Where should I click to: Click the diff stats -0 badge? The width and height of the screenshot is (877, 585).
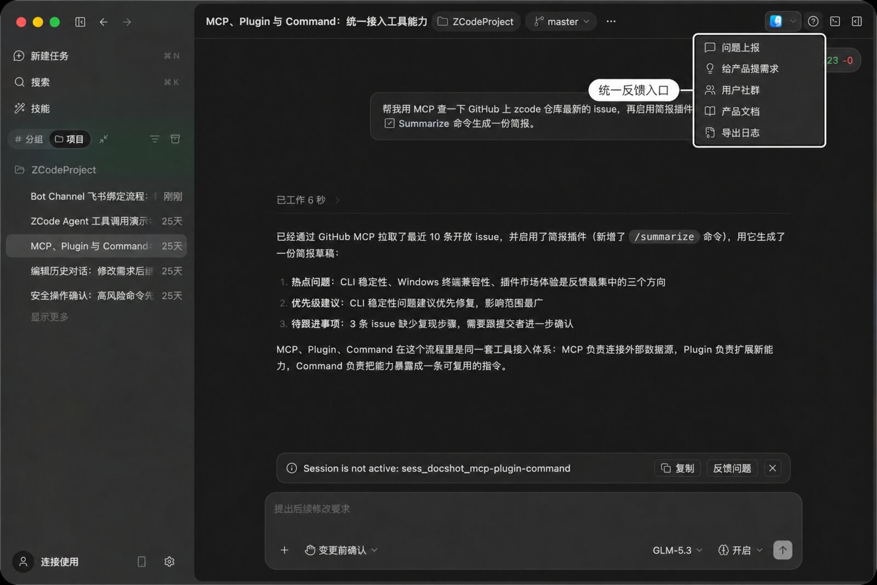coord(847,60)
